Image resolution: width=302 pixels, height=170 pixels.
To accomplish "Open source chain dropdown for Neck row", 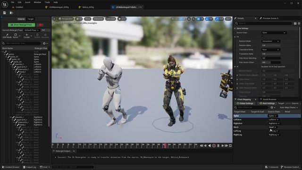I will tap(273, 127).
